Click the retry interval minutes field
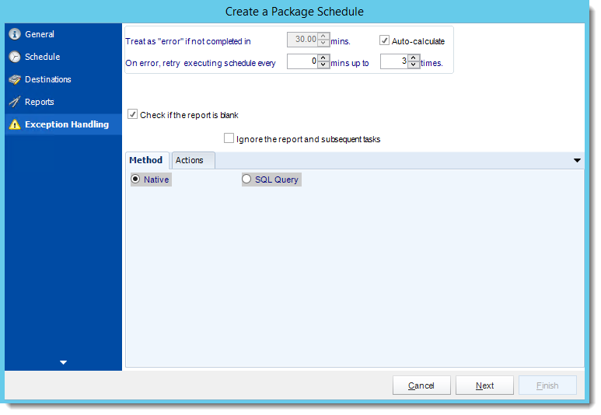 click(x=302, y=61)
